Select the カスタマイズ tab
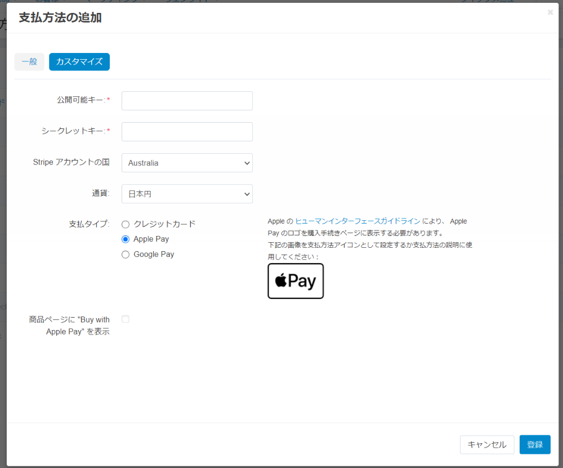This screenshot has height=468, width=563. pos(79,62)
